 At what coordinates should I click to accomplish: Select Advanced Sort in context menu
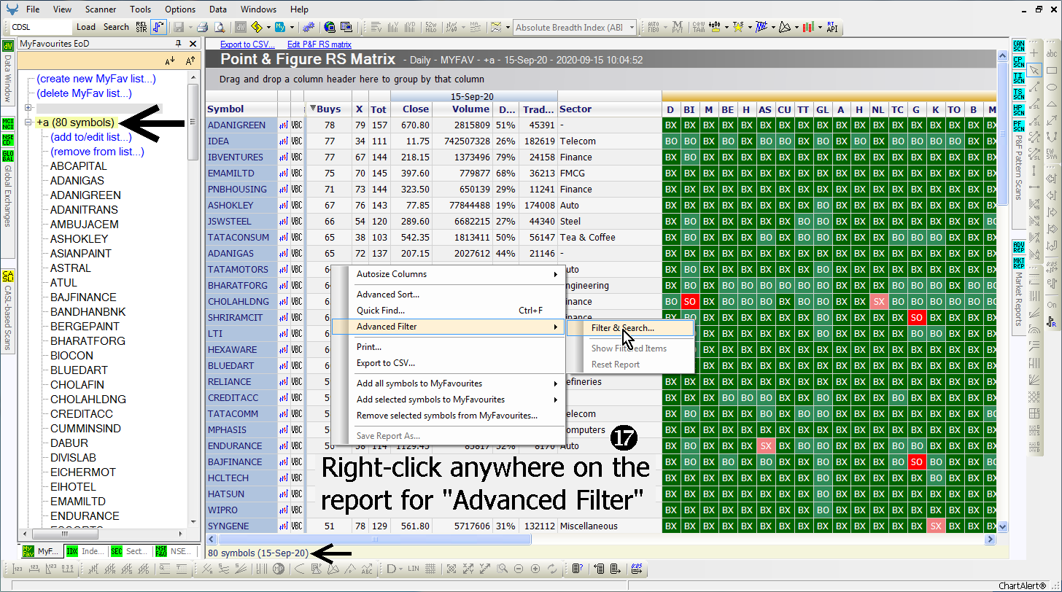click(x=449, y=295)
